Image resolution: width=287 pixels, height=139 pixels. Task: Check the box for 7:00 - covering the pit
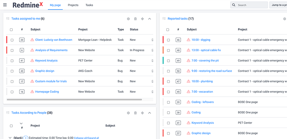pos(168,61)
